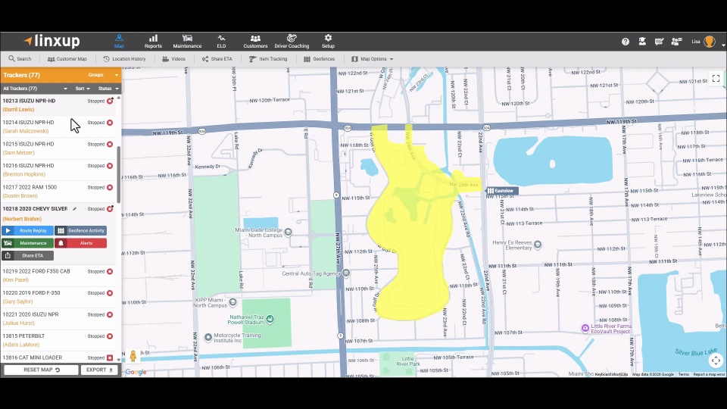727x409 pixels.
Task: Click the stopped status icon for 10220
Action: coord(110,293)
